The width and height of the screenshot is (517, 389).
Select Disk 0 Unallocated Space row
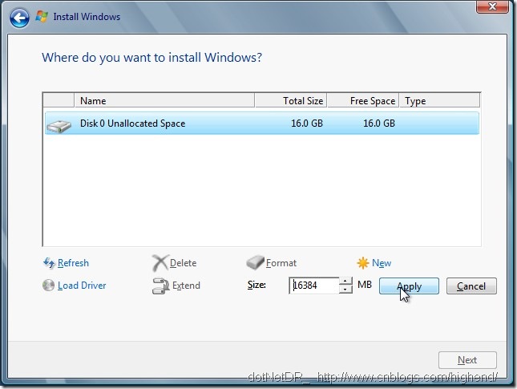(x=262, y=124)
